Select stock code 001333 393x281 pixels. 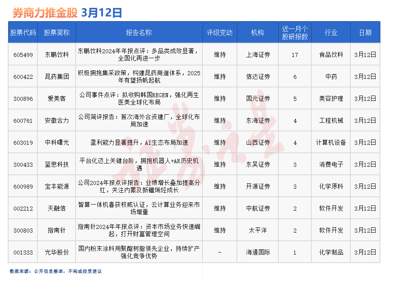[23, 253]
